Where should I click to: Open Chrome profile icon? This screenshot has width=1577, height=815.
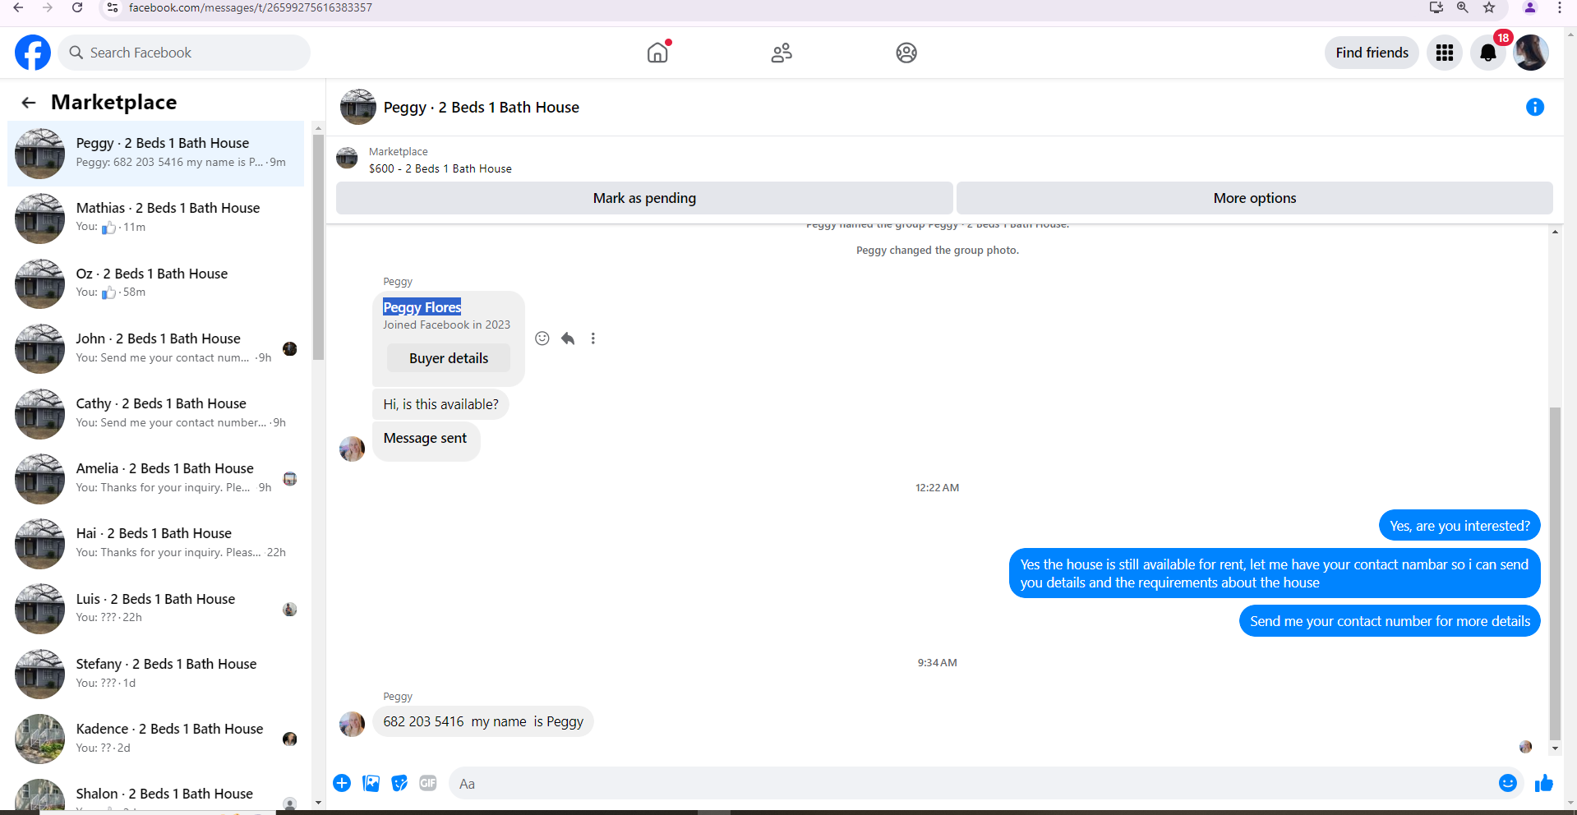[1530, 7]
